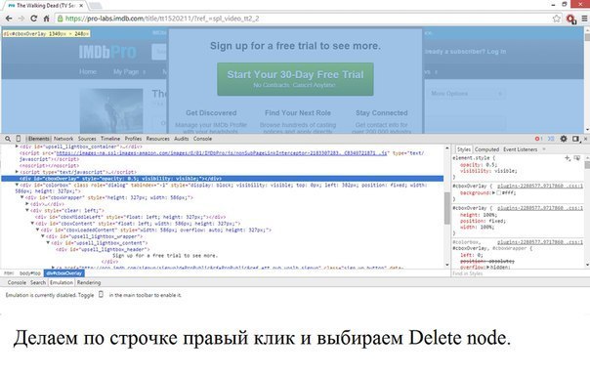590x376 pixels.
Task: Click the Elements panel vertical scrollbar thumb
Action: [x=447, y=208]
